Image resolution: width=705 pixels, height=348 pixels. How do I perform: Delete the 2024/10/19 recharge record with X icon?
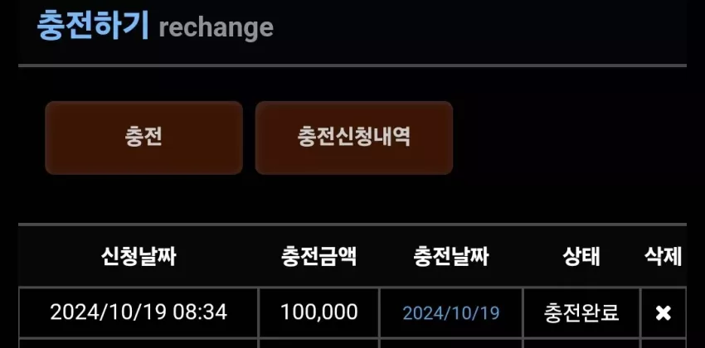click(x=664, y=313)
